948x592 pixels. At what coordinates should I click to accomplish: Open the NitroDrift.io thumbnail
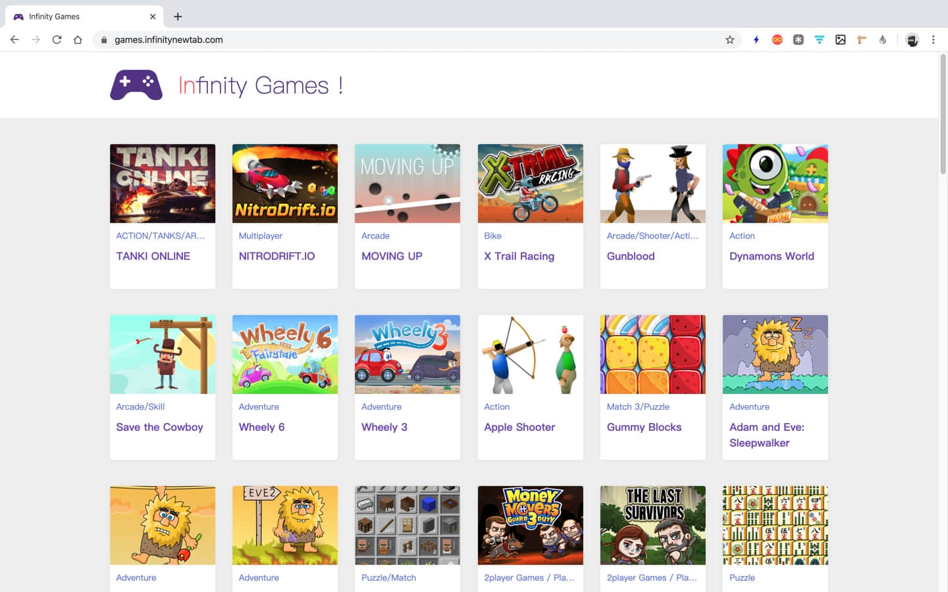click(285, 184)
